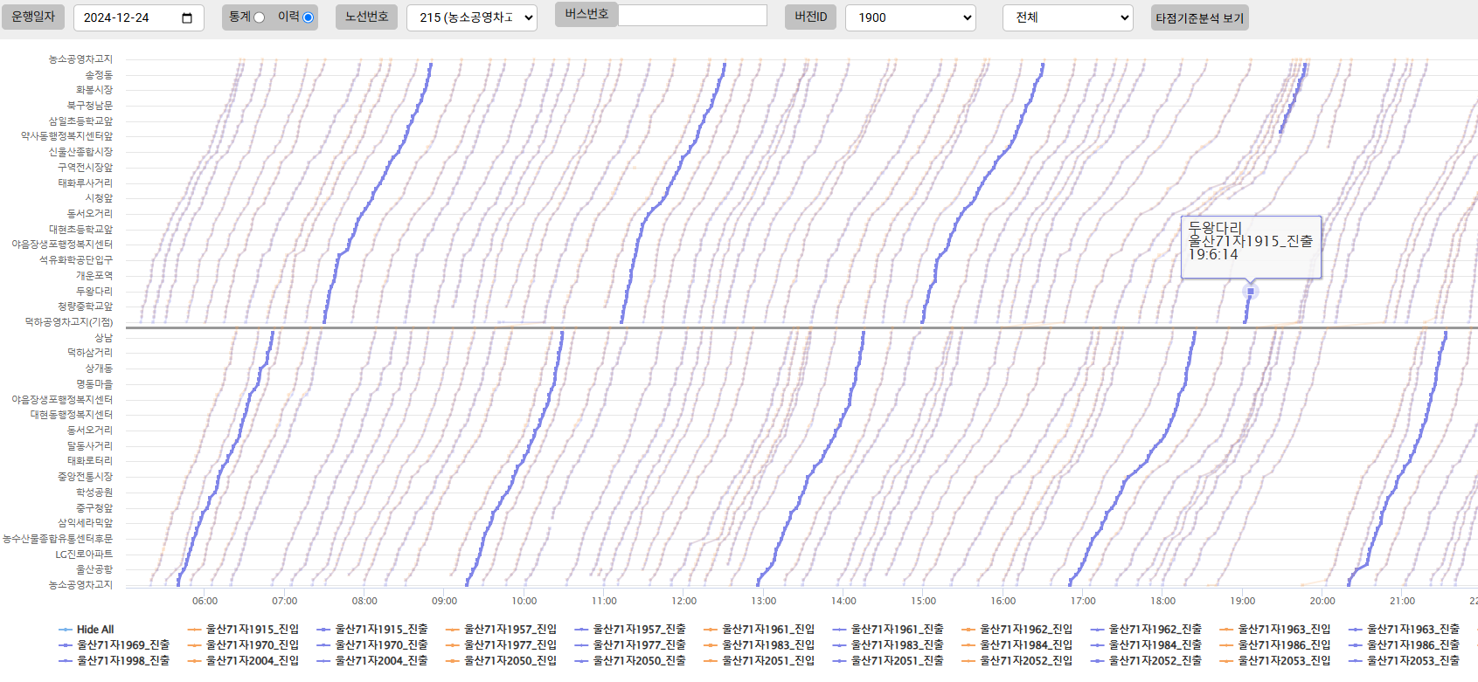
Task: Click the 울산71자1961_진출 legend series icon
Action: [840, 630]
